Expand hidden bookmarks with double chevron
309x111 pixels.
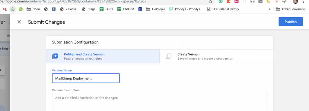point(270,9)
